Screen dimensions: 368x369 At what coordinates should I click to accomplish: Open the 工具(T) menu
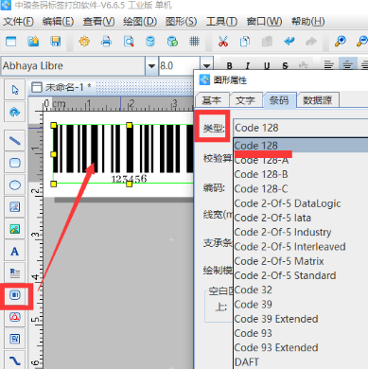[221, 22]
